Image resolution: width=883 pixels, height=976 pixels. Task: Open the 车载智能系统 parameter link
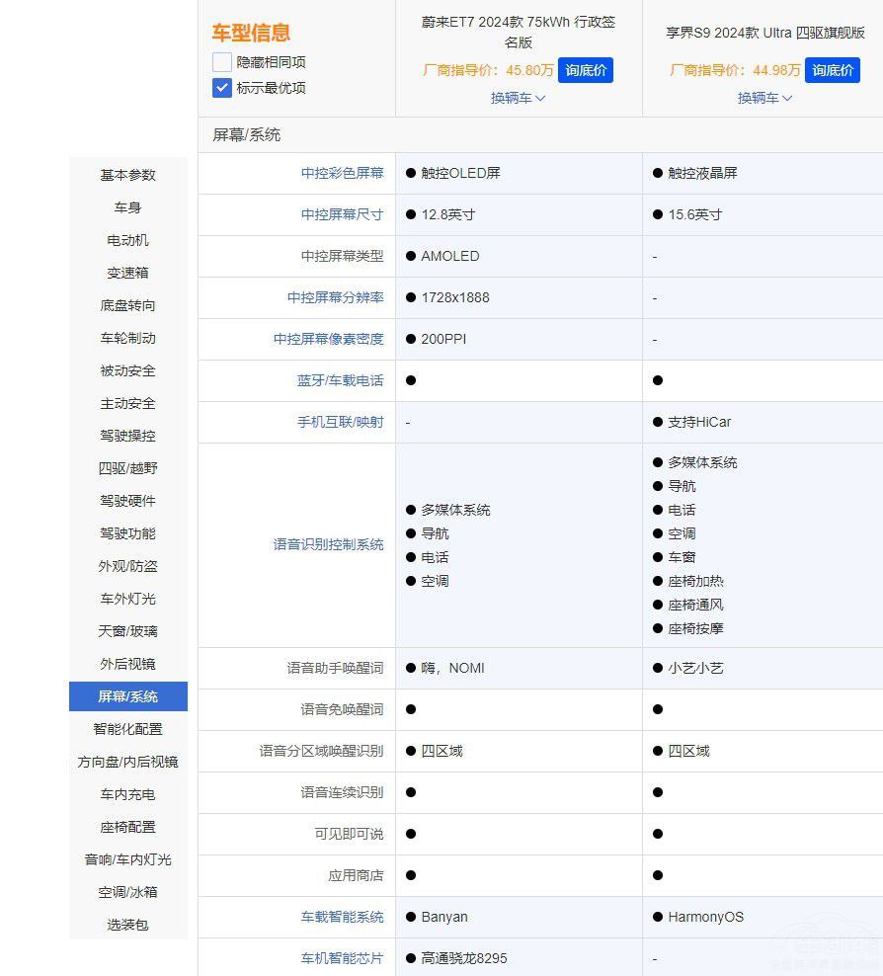click(x=341, y=917)
